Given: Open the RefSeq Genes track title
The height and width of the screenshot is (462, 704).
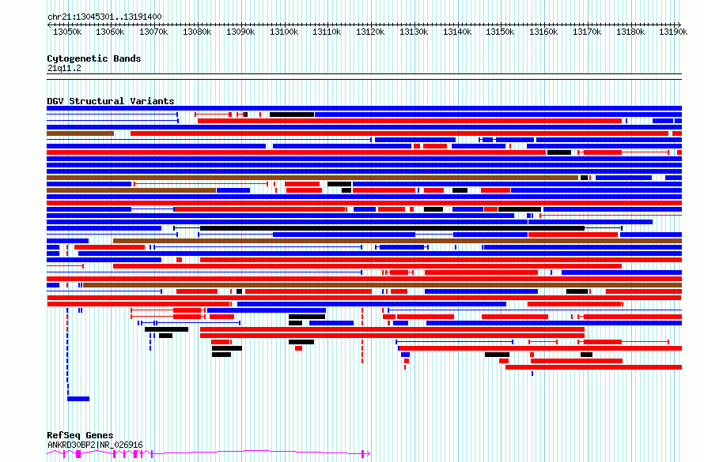Looking at the screenshot, I should pos(80,435).
